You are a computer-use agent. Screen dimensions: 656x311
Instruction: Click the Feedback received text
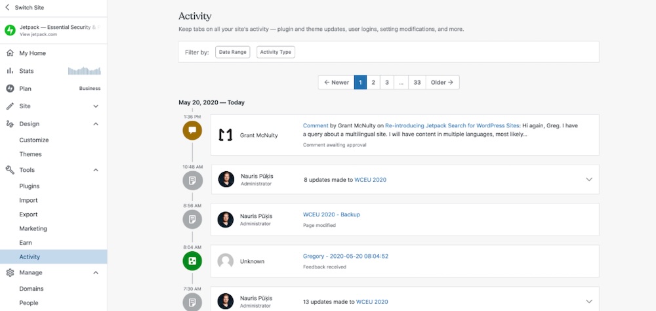[325, 266]
